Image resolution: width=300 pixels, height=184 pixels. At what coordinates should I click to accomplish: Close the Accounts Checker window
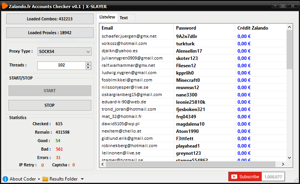pos(293,6)
